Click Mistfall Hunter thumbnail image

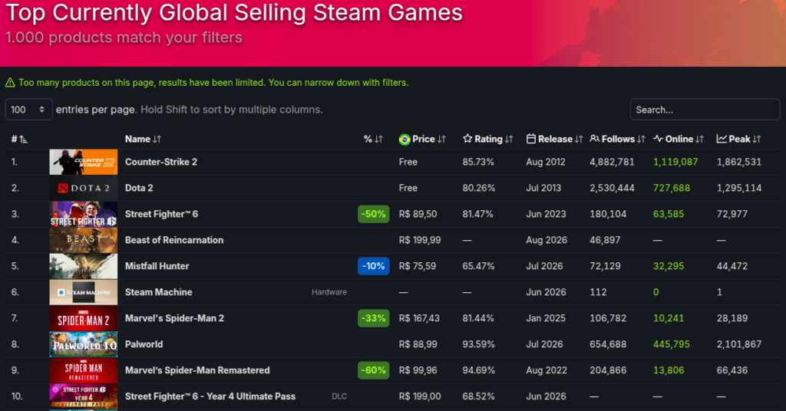click(x=83, y=266)
